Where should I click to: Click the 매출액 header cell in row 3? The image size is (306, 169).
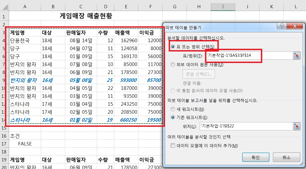126,33
